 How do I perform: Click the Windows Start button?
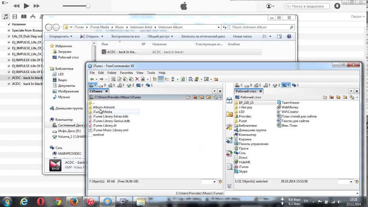pyautogui.click(x=7, y=201)
